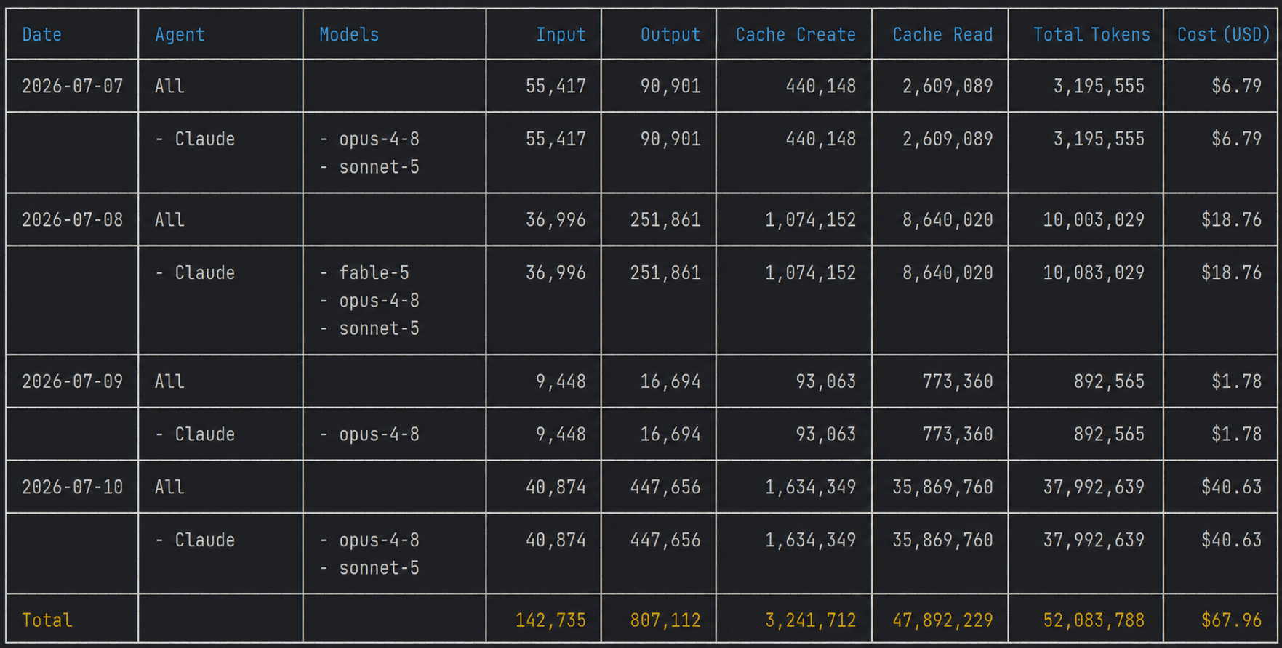Click the total input value 142,735

pos(550,620)
